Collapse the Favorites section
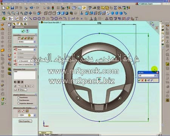Screen dimensions: 170x136 point(36,35)
